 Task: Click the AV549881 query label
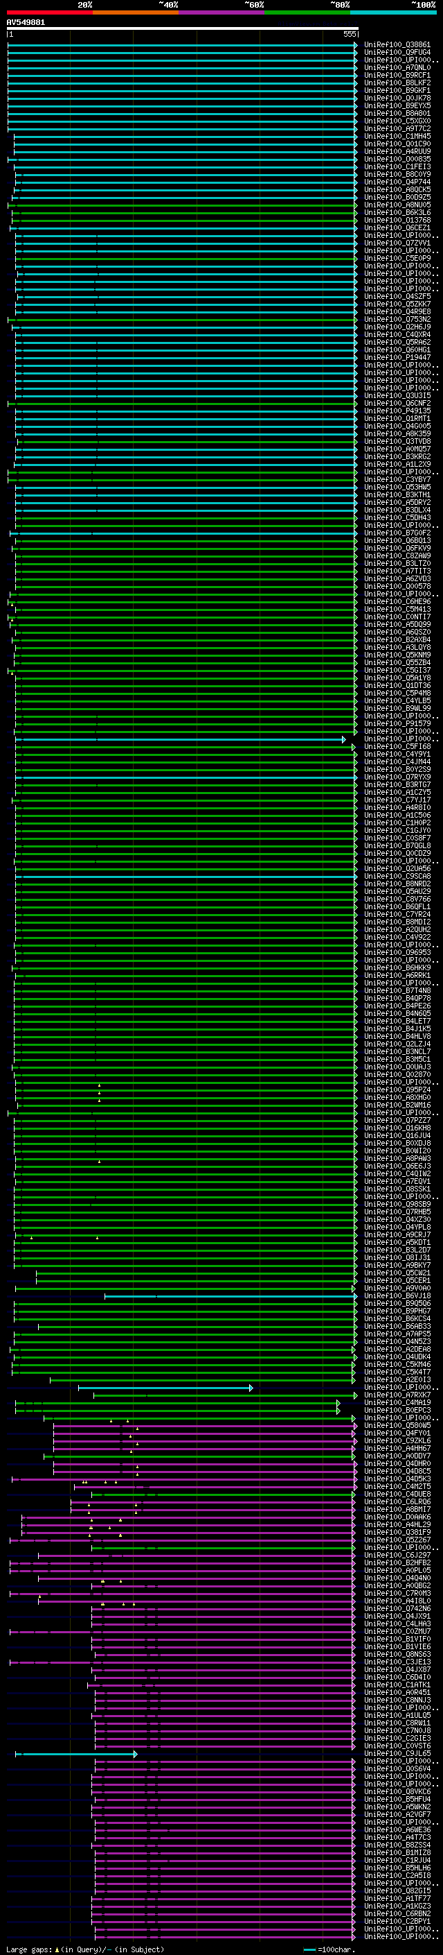[x=26, y=22]
